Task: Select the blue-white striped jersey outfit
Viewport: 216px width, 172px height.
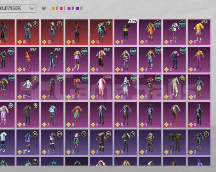Action: coord(7,142)
